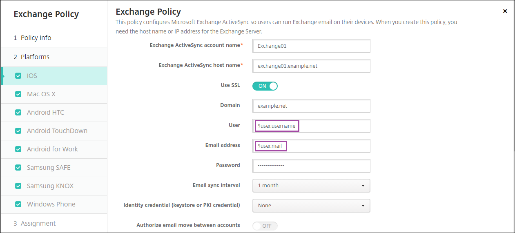
Task: Click the Password input field
Action: (311, 166)
